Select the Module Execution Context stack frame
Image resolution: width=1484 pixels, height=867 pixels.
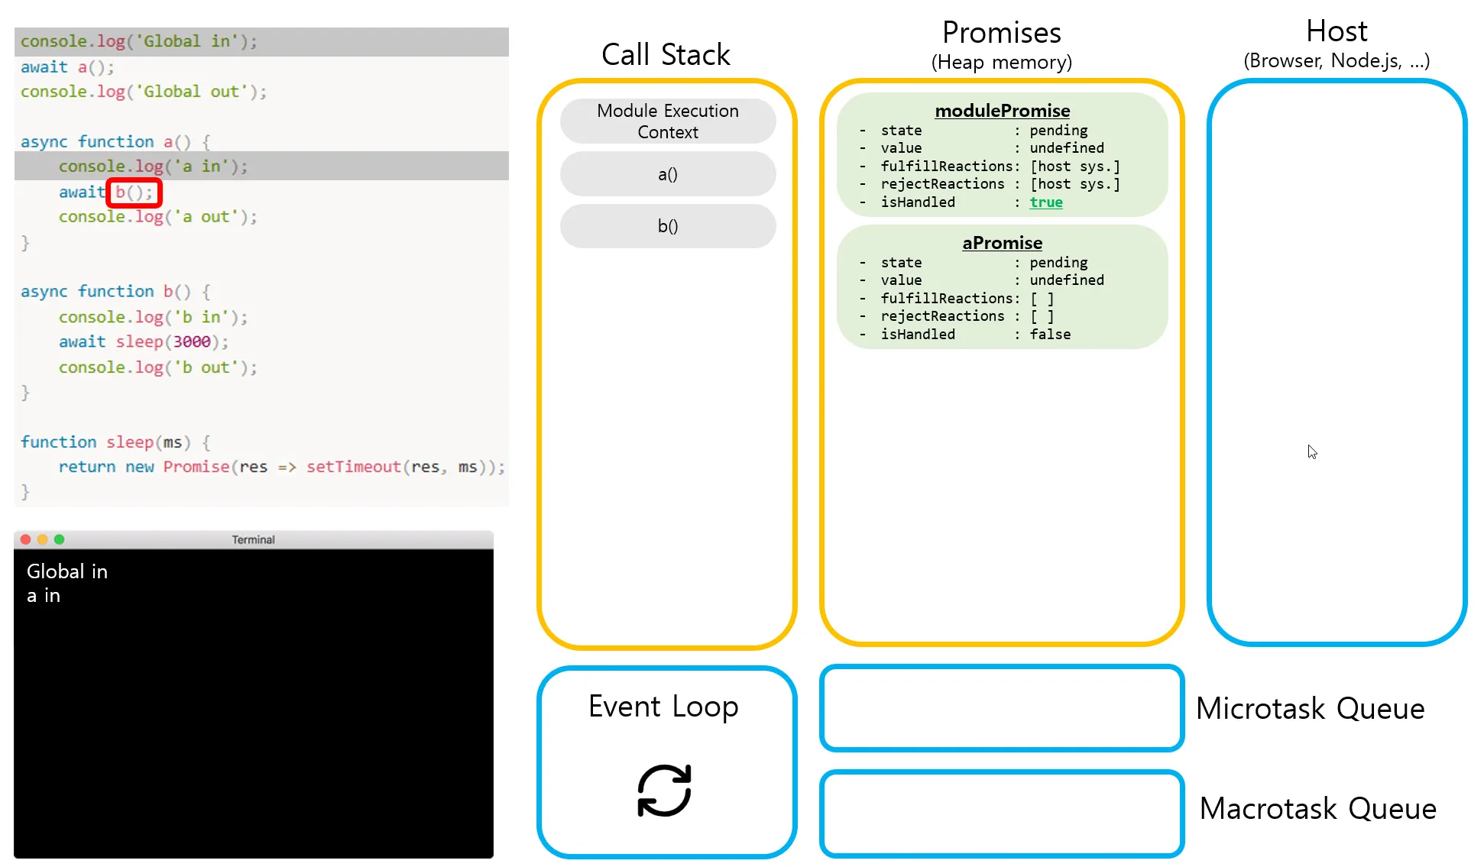(x=667, y=121)
